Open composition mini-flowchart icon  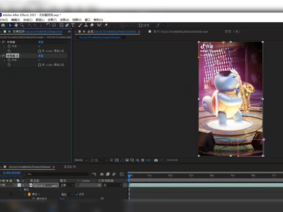coord(94,174)
